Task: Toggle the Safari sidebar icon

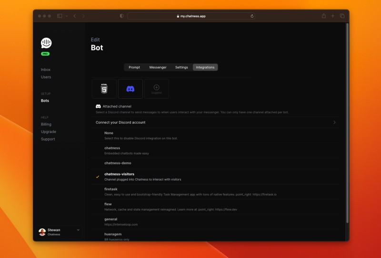Action: click(x=60, y=16)
